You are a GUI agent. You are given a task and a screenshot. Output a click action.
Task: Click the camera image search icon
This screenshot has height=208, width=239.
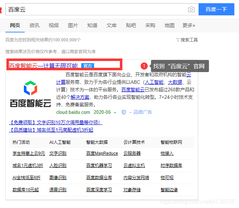191,9
